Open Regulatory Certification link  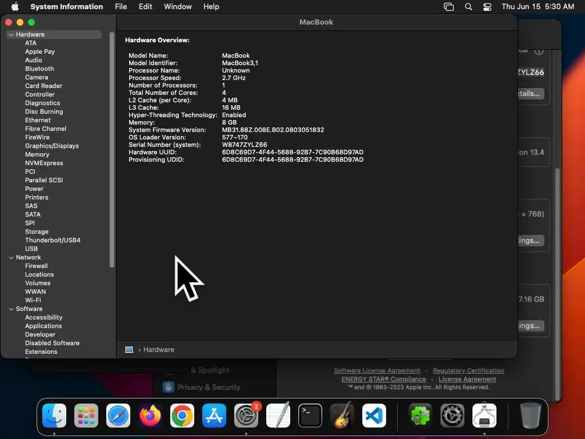[x=468, y=370]
